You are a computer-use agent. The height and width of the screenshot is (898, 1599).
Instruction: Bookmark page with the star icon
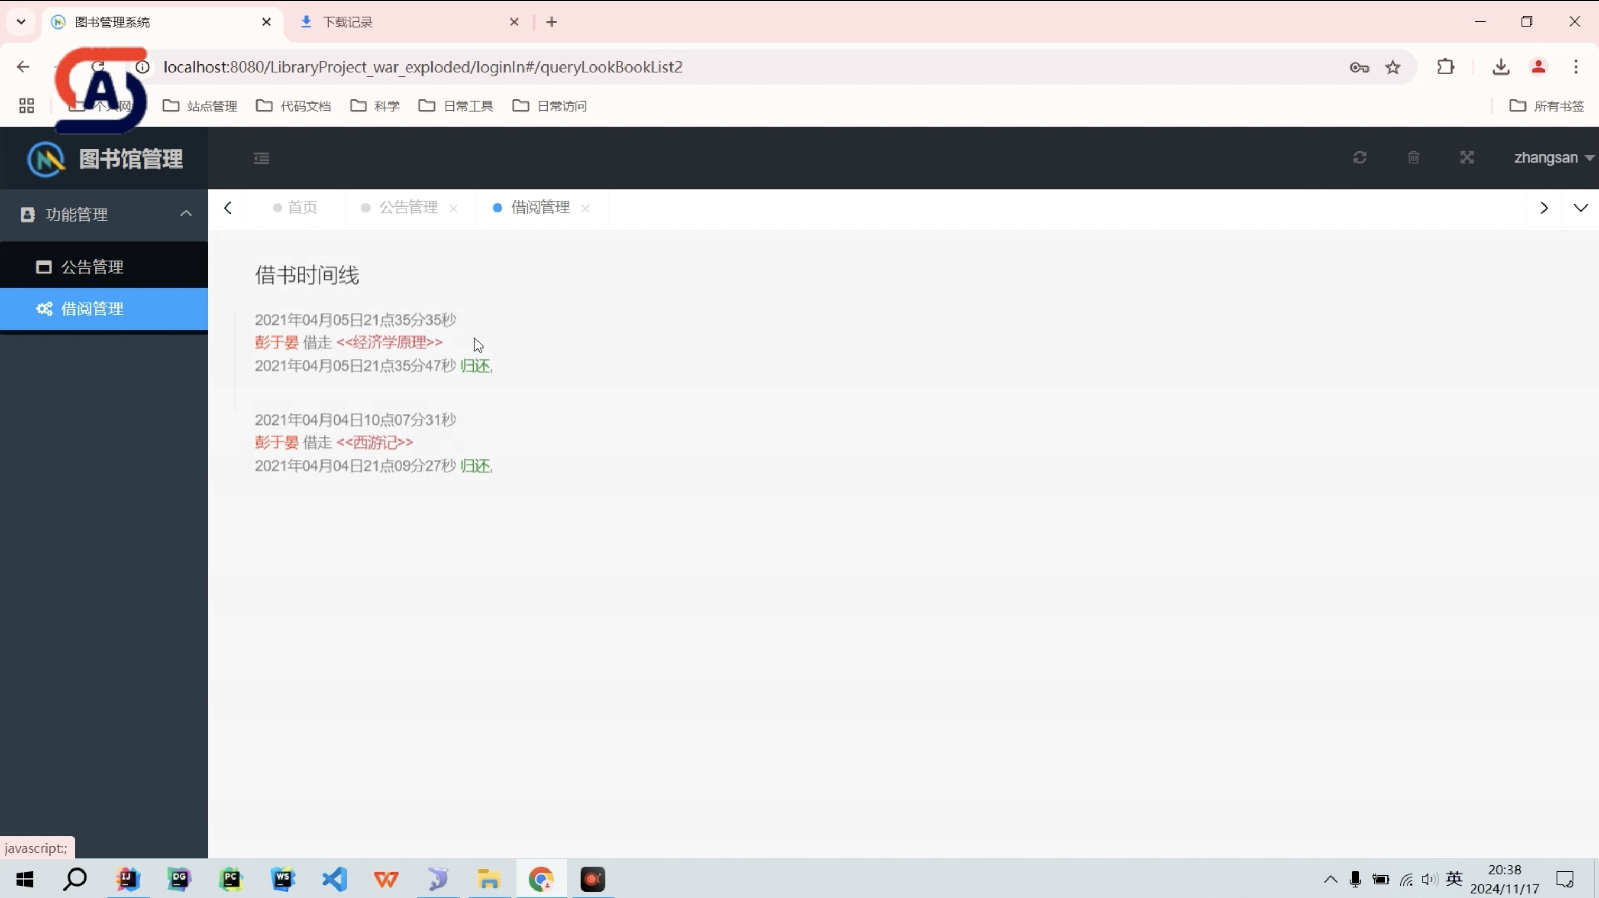tap(1393, 67)
